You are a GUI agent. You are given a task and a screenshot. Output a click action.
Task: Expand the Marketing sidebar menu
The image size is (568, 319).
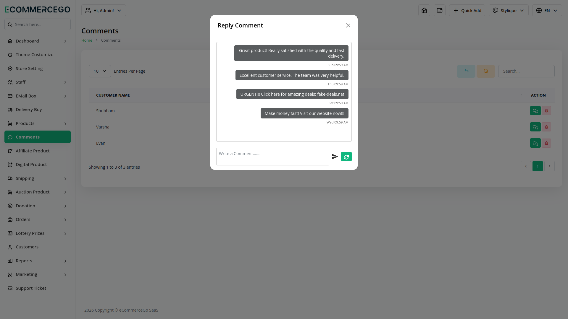tap(38, 274)
